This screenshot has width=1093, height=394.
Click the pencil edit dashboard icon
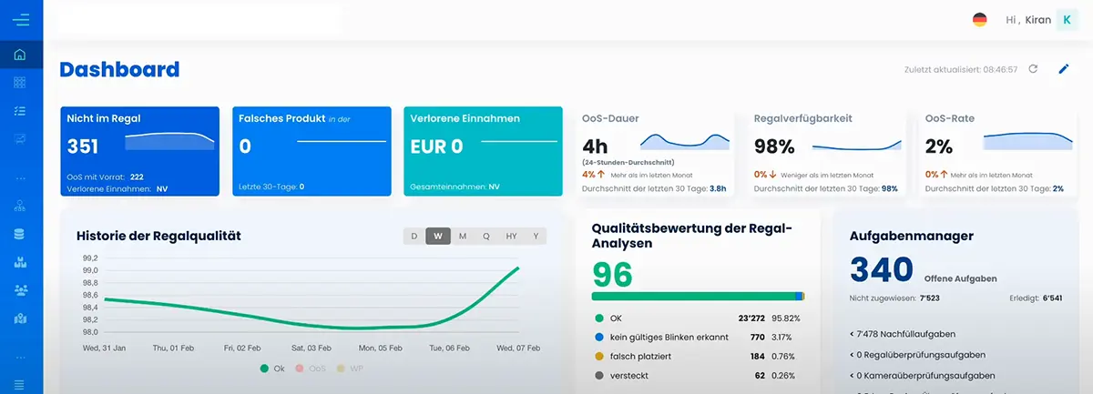click(1063, 69)
